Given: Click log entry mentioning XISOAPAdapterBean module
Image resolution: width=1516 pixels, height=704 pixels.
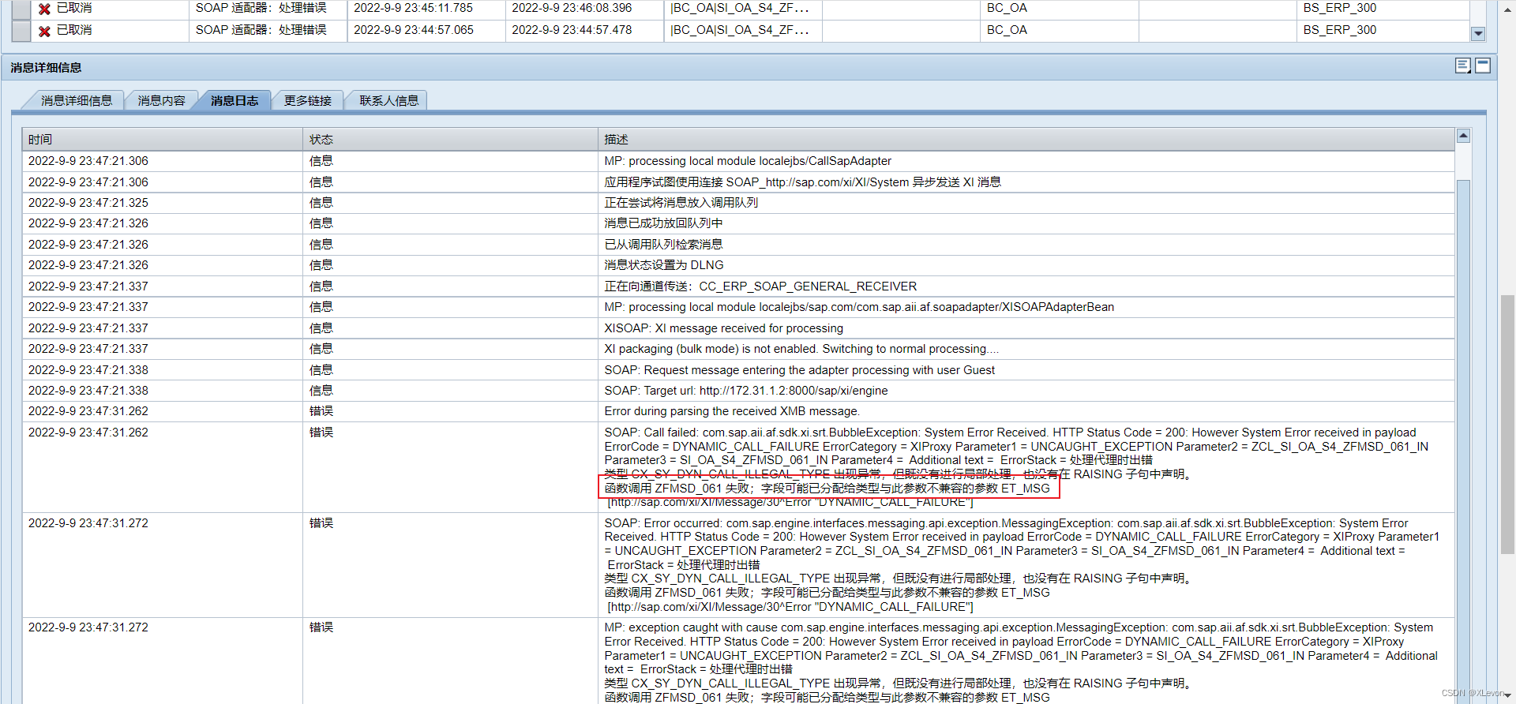Looking at the screenshot, I should pyautogui.click(x=859, y=307).
